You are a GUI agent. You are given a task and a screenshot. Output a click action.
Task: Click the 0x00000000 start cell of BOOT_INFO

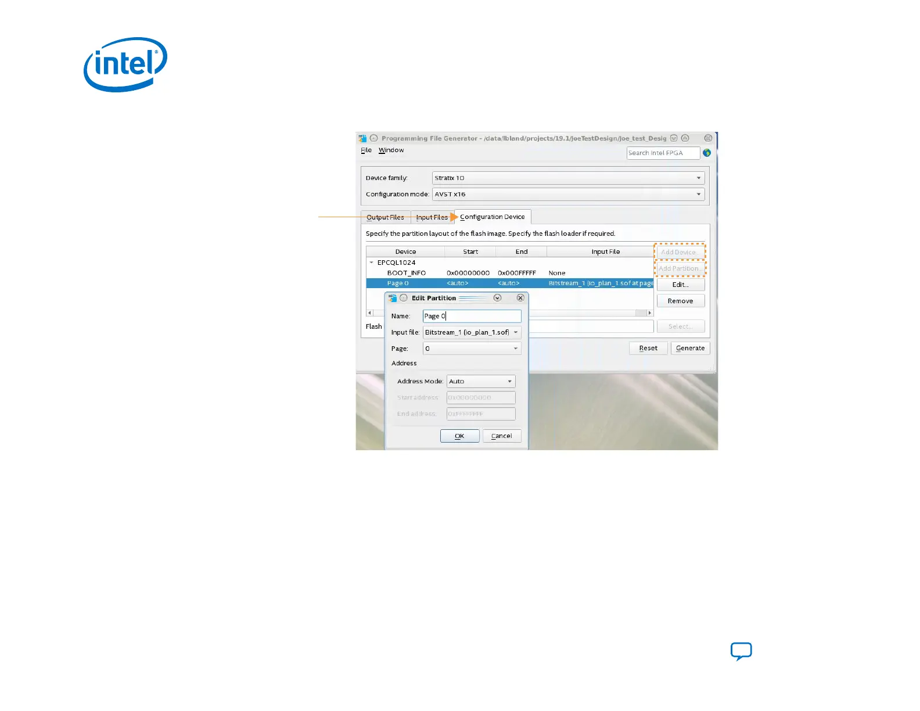[x=468, y=273]
